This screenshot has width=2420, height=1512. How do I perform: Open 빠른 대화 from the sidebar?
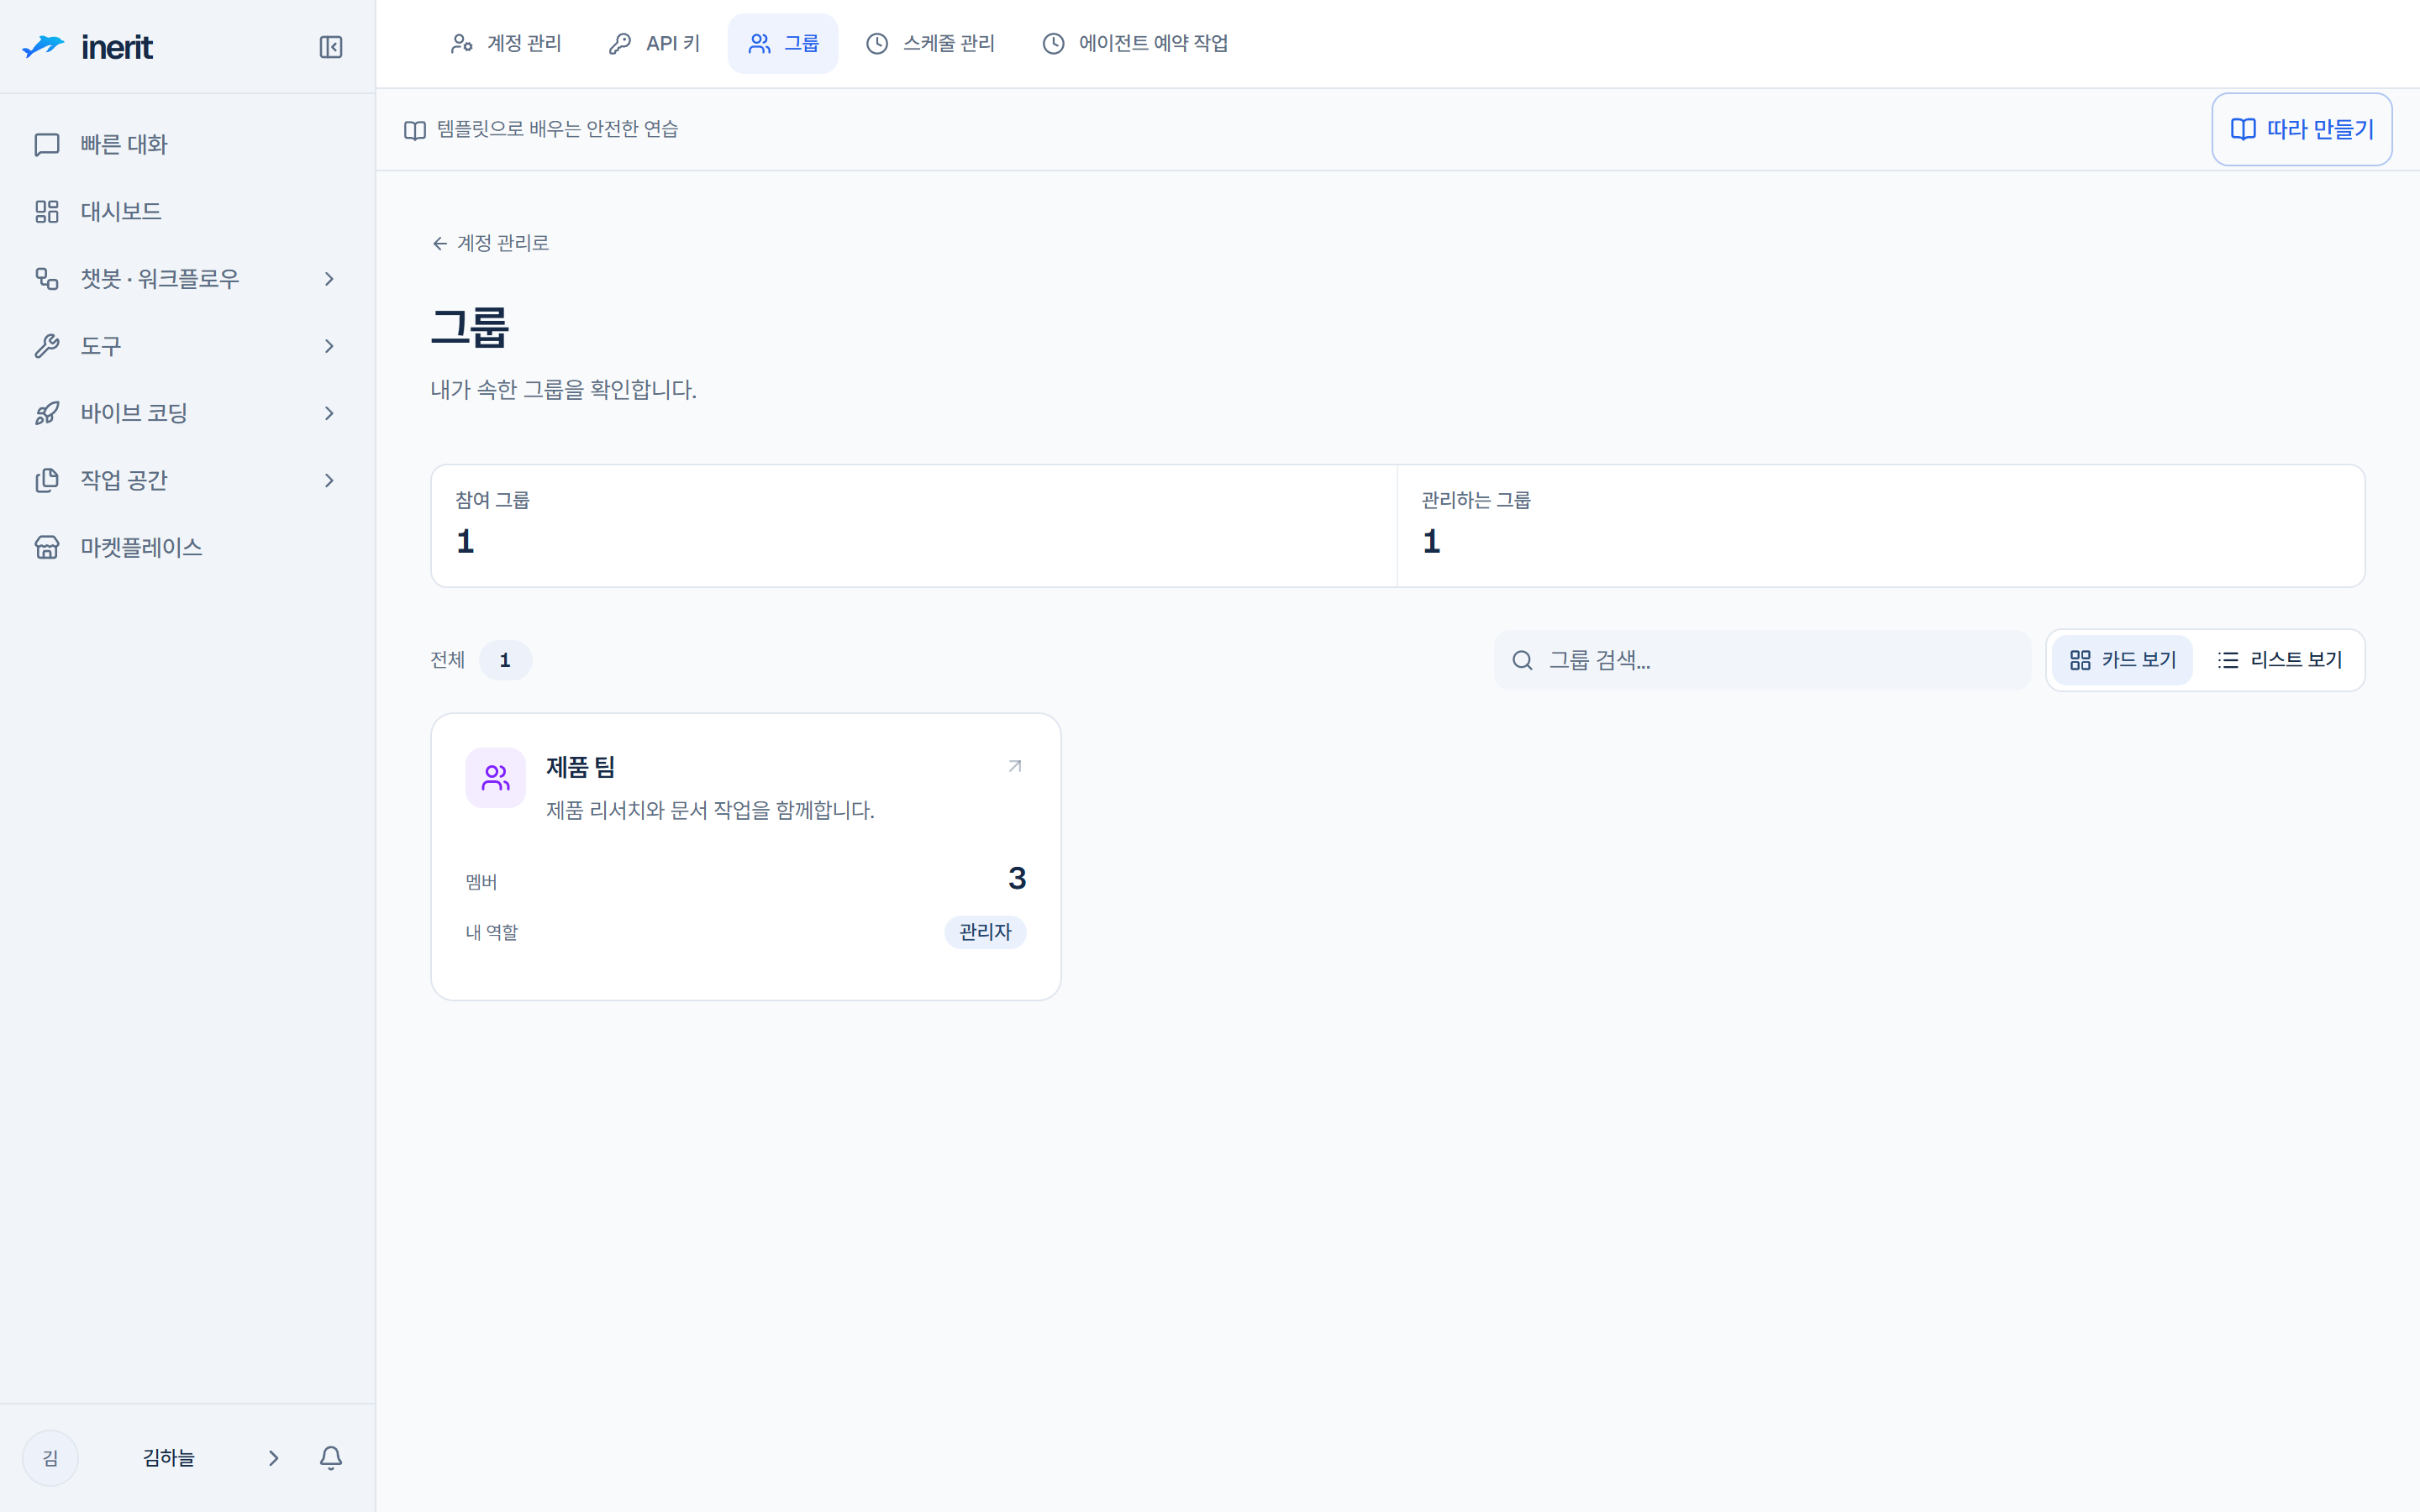187,144
